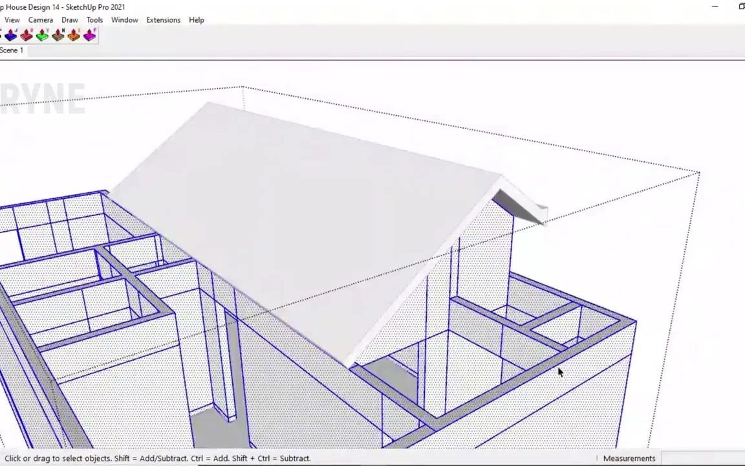Viewport: 745px width, 466px height.
Task: Click the restore window button at top right
Action: (741, 6)
